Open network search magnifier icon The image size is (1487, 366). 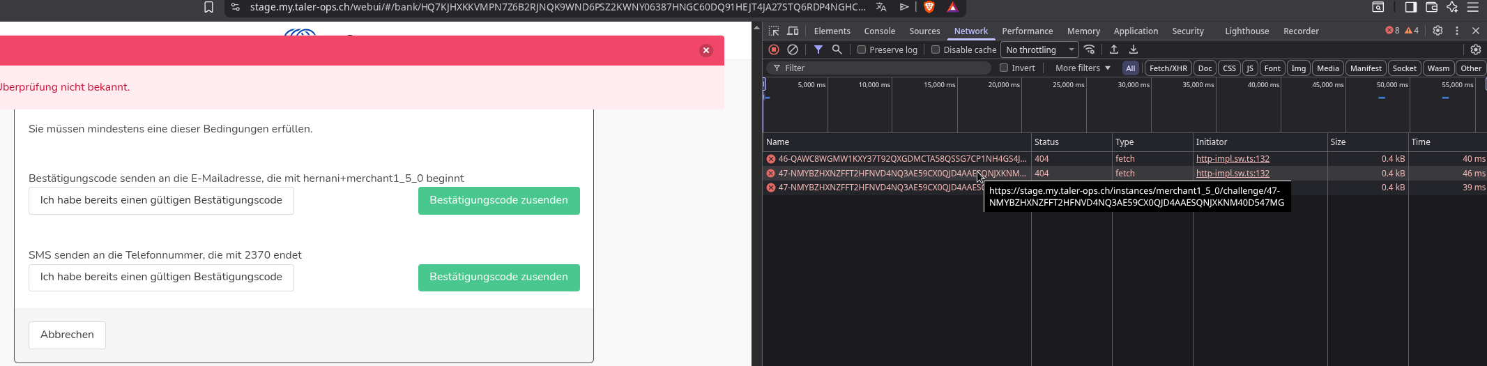837,49
